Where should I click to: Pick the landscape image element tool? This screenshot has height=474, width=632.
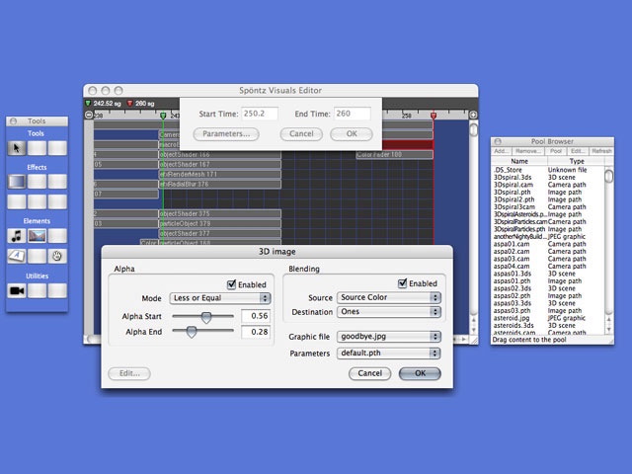pyautogui.click(x=38, y=236)
